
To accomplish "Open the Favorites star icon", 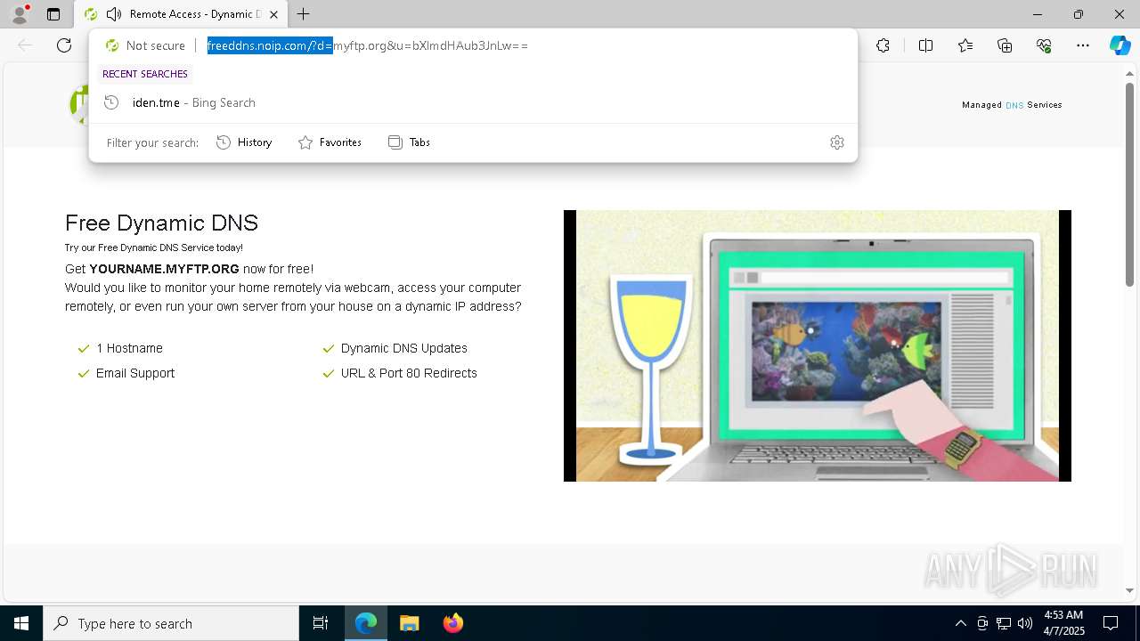I will (x=965, y=45).
